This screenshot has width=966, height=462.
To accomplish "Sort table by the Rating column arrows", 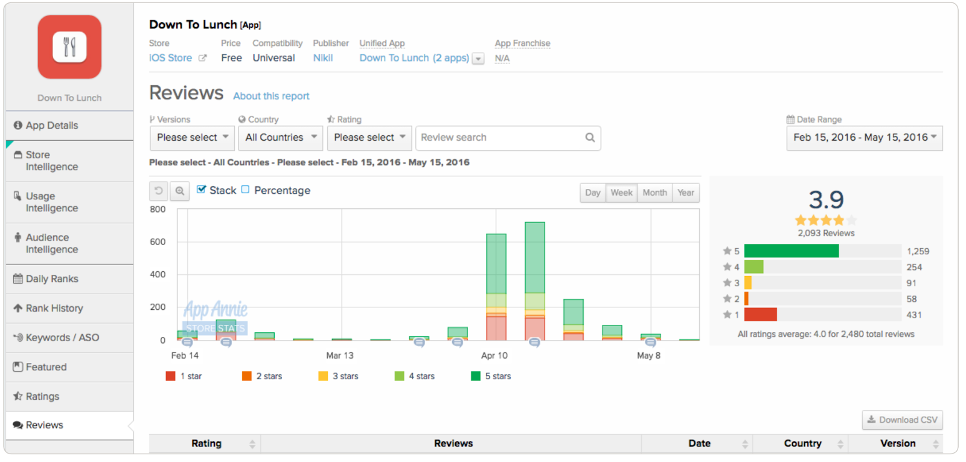I will [252, 444].
